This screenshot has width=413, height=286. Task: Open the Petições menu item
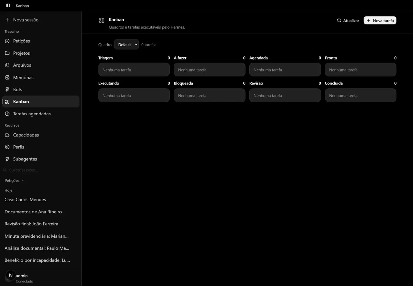coord(41,41)
